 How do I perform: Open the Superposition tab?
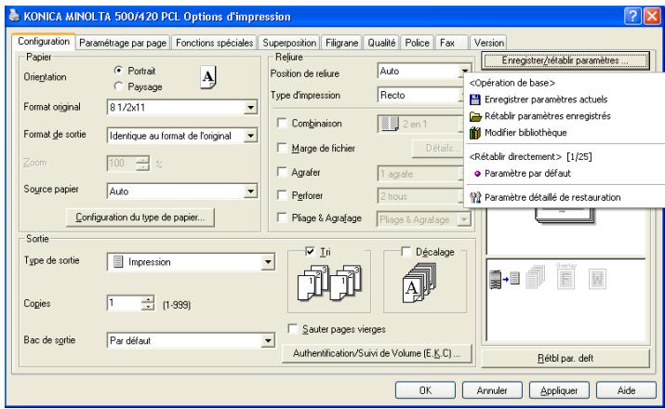pos(289,44)
